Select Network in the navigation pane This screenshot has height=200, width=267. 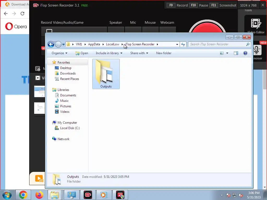(63, 139)
